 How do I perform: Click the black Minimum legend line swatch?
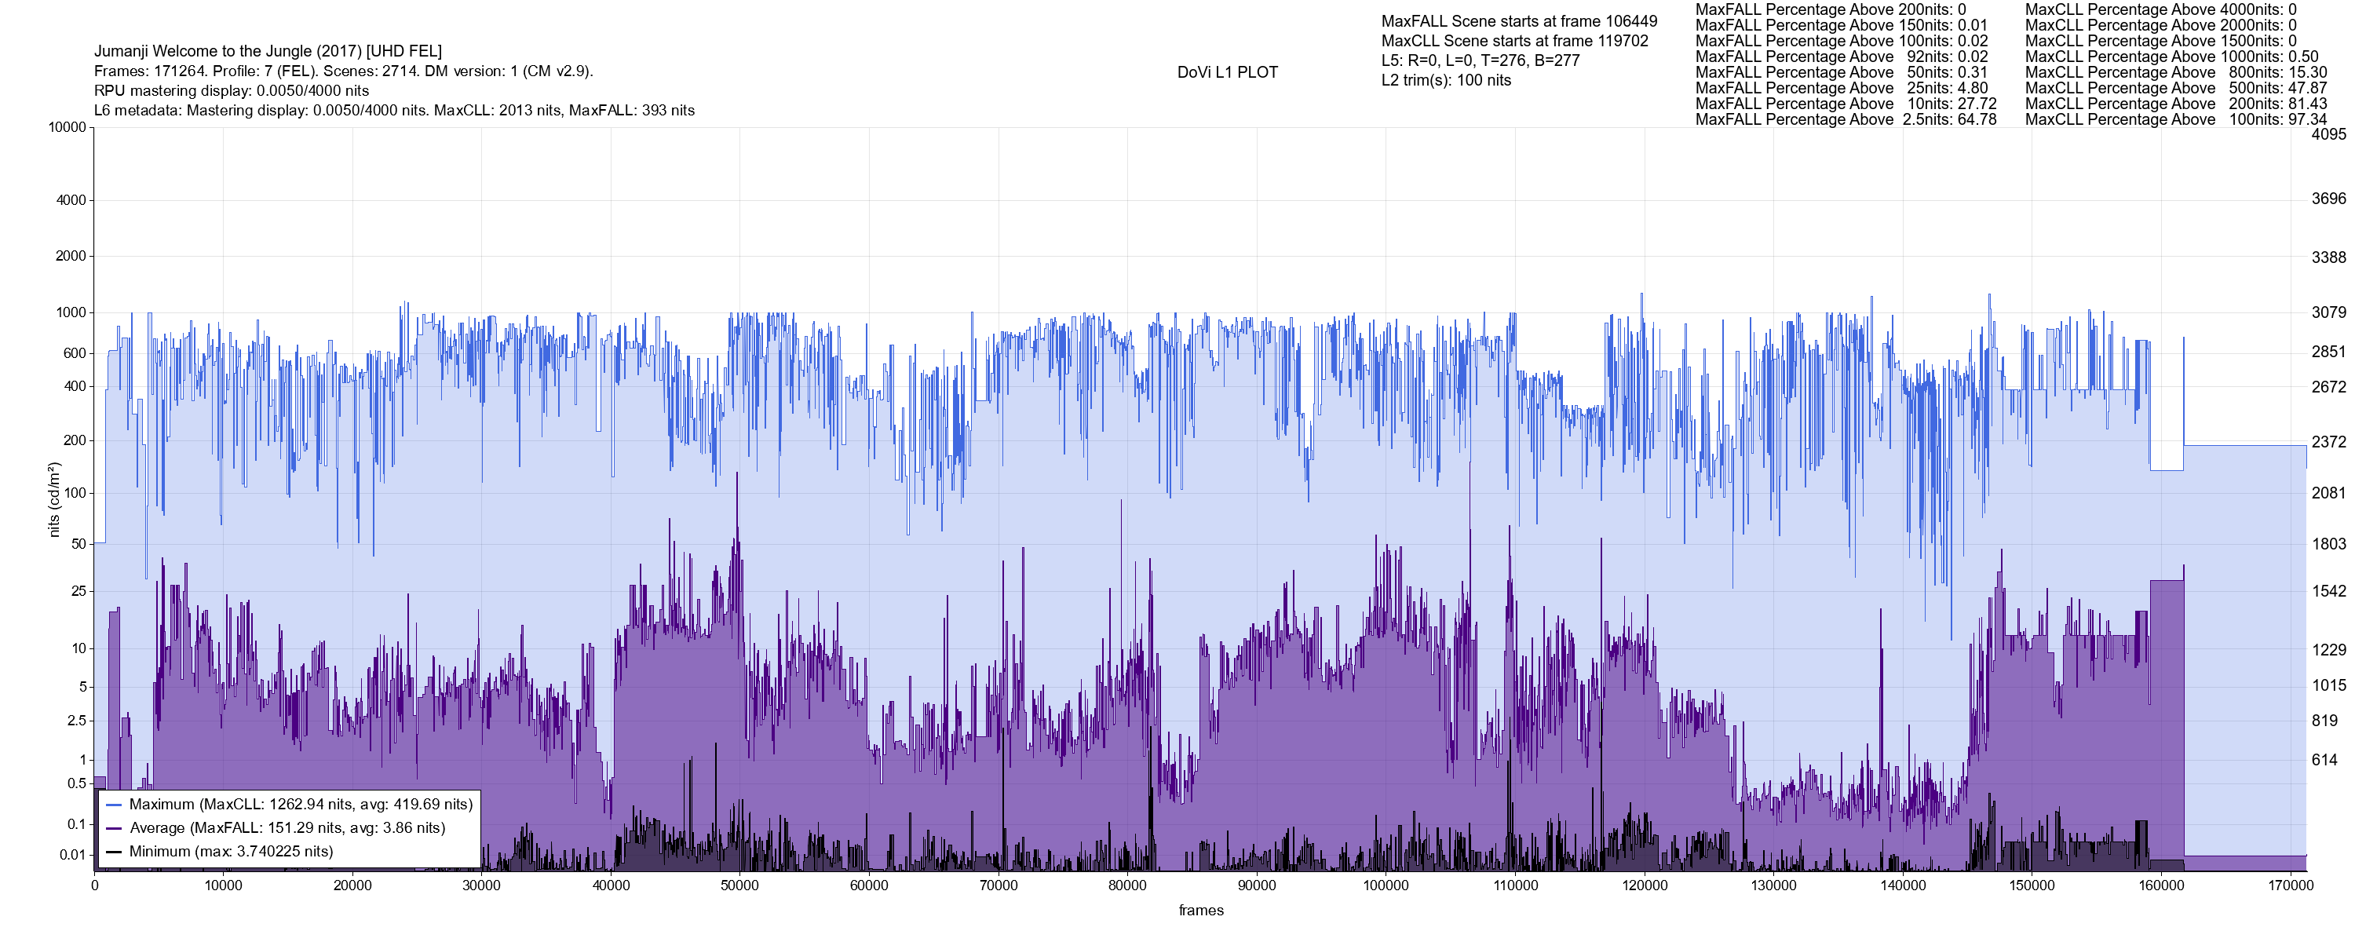115,852
